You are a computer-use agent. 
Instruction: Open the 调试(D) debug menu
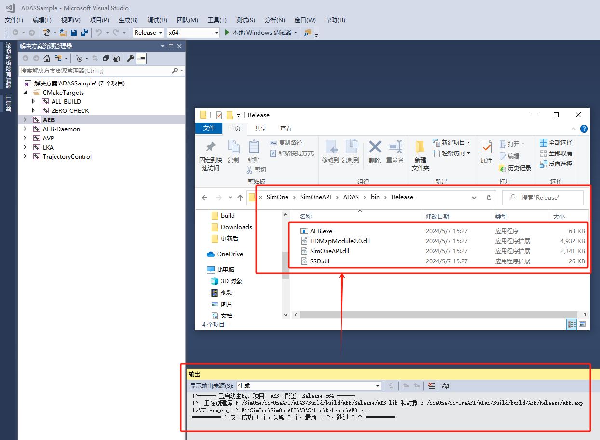point(157,20)
